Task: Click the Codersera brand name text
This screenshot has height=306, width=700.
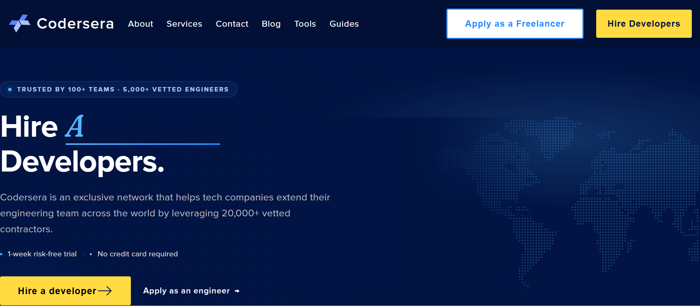Action: tap(75, 24)
